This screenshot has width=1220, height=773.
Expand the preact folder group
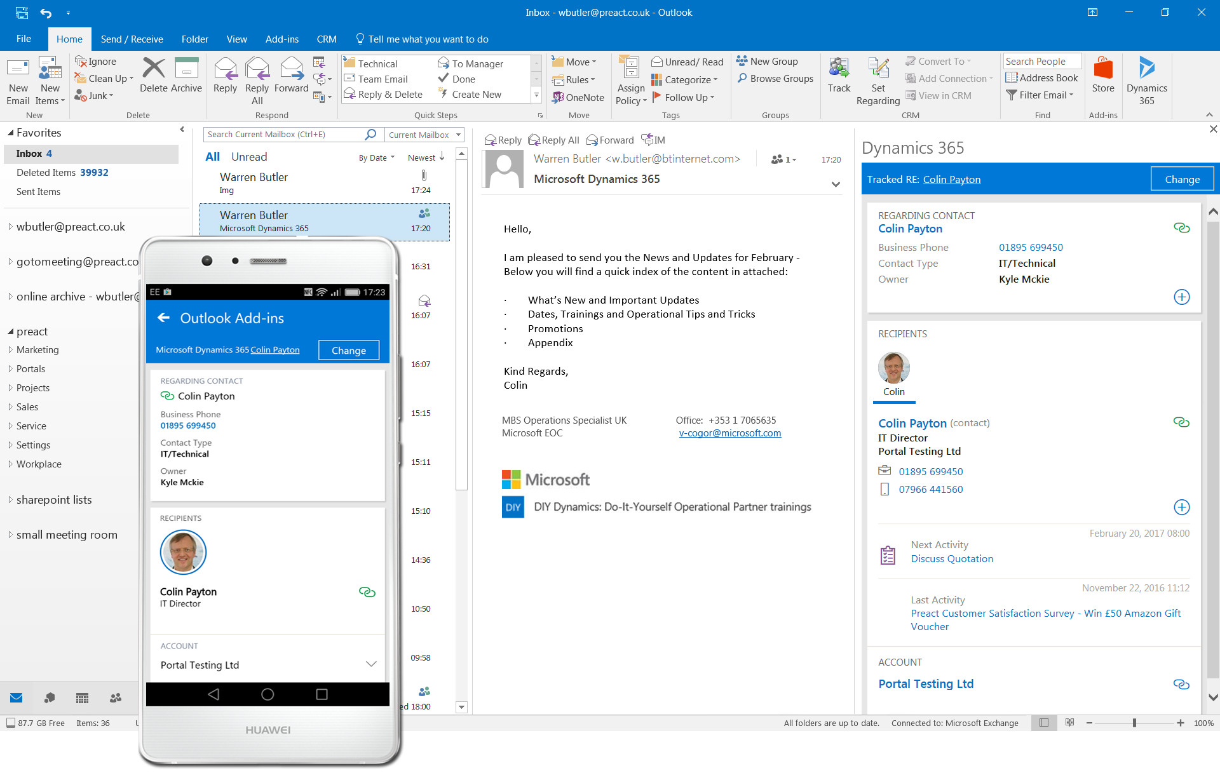(11, 331)
